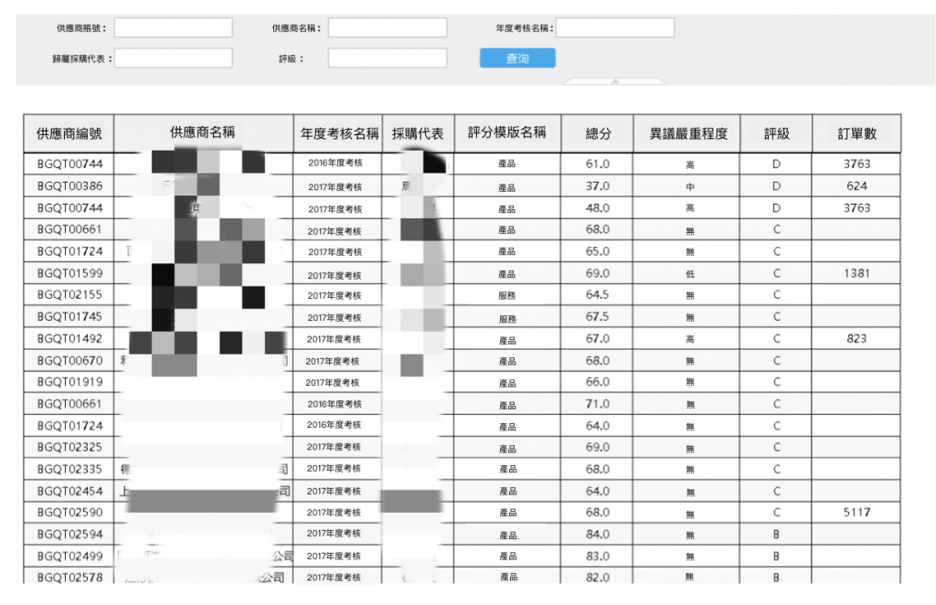Select supplier code BGQT01492
Image resolution: width=936 pixels, height=605 pixels.
(x=69, y=339)
